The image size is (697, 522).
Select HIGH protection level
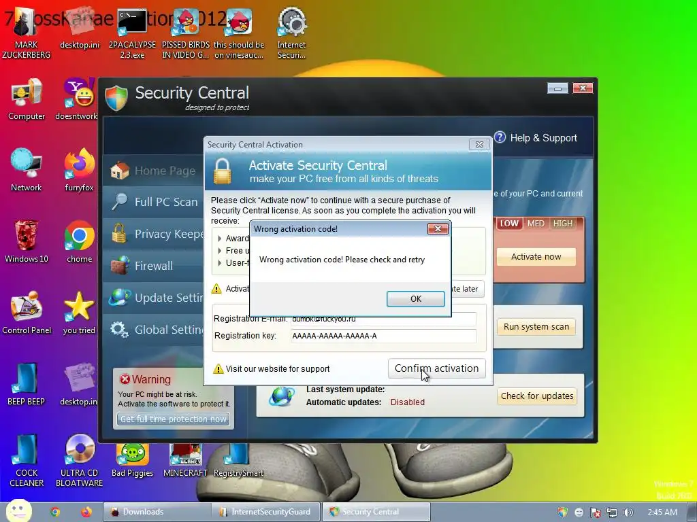tap(563, 223)
